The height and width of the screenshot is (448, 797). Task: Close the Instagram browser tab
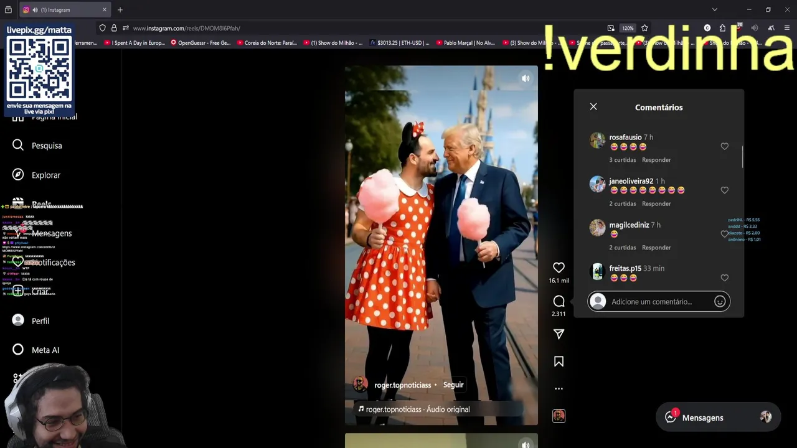(x=104, y=9)
